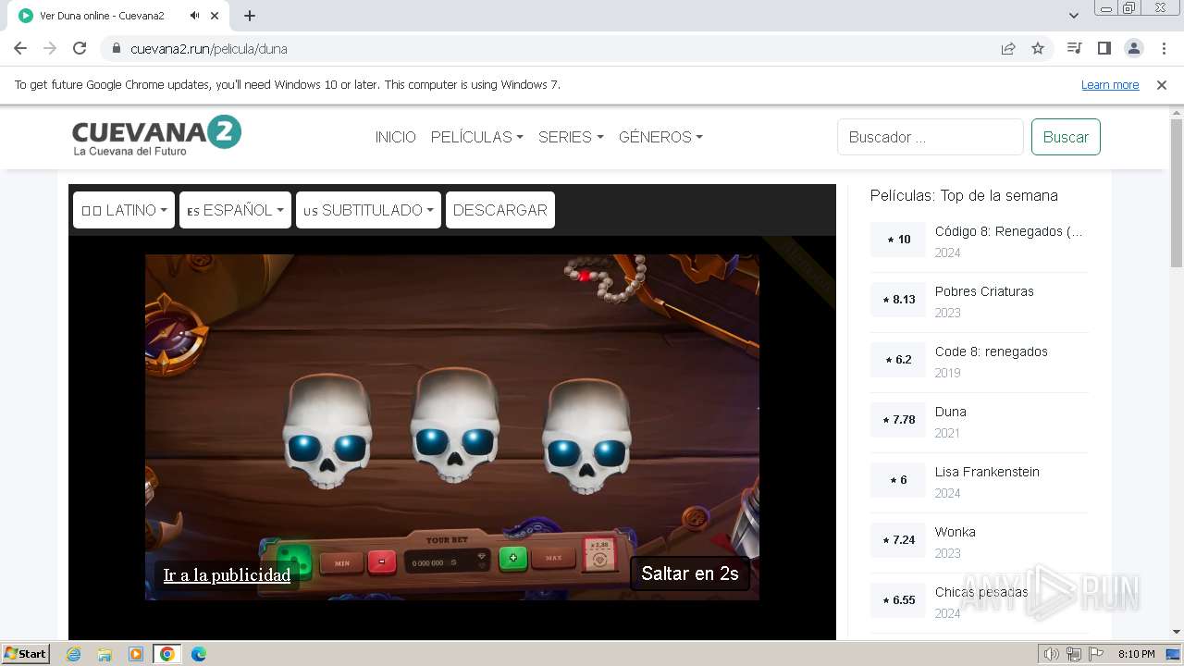Click the middle skull in the ad

pyautogui.click(x=454, y=425)
